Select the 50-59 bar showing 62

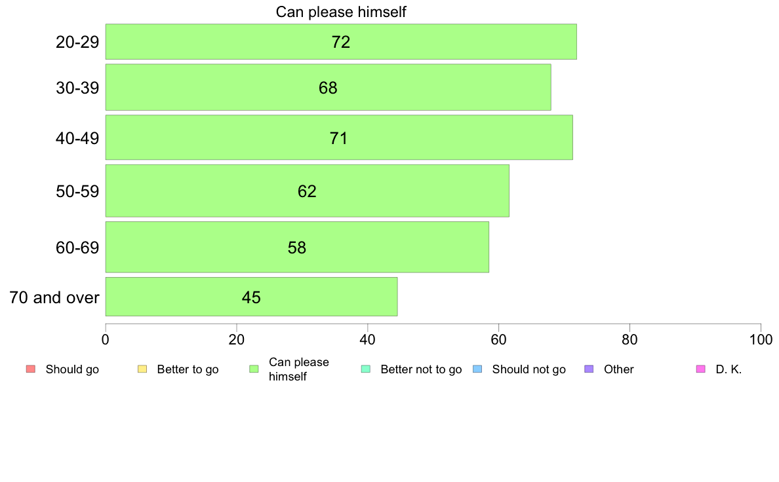(x=307, y=191)
